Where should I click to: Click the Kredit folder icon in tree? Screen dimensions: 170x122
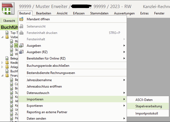[x=7, y=62]
